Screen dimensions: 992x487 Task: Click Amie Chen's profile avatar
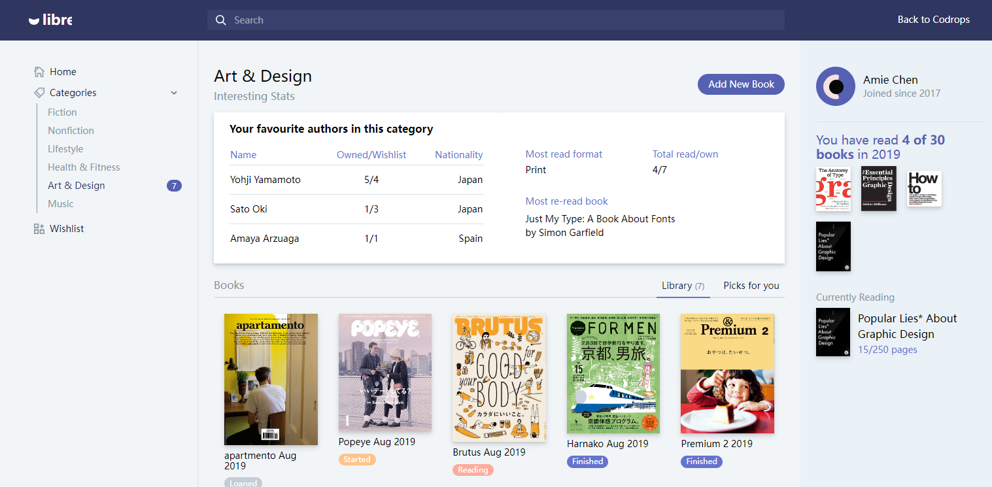coord(835,86)
